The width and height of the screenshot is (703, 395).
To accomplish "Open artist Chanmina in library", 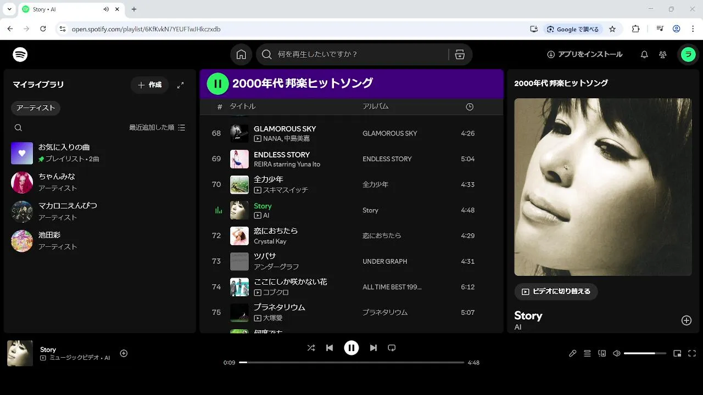I will 100,182.
